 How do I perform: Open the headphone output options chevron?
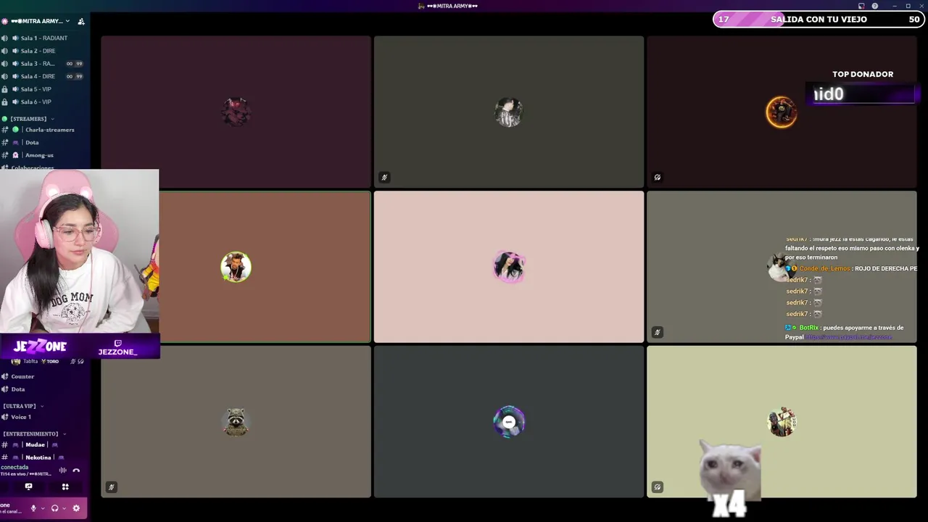[65, 508]
